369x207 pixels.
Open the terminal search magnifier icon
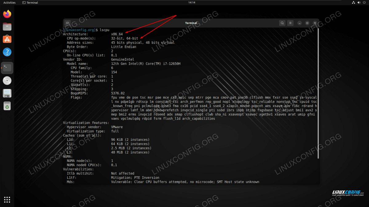click(282, 23)
